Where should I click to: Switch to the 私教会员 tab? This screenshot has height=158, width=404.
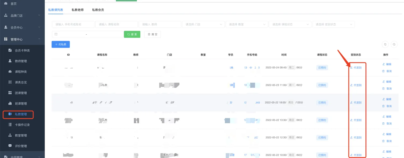[x=98, y=10]
